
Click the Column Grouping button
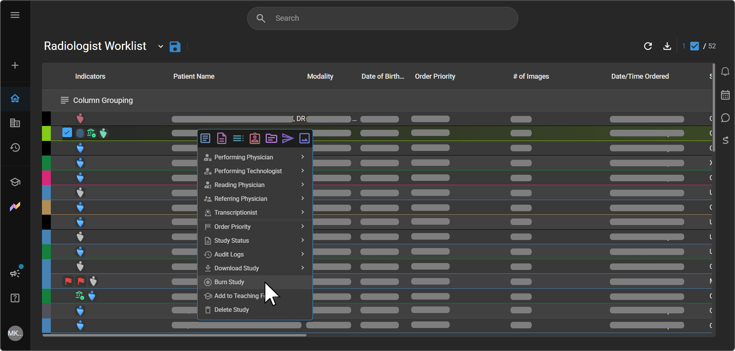point(97,100)
